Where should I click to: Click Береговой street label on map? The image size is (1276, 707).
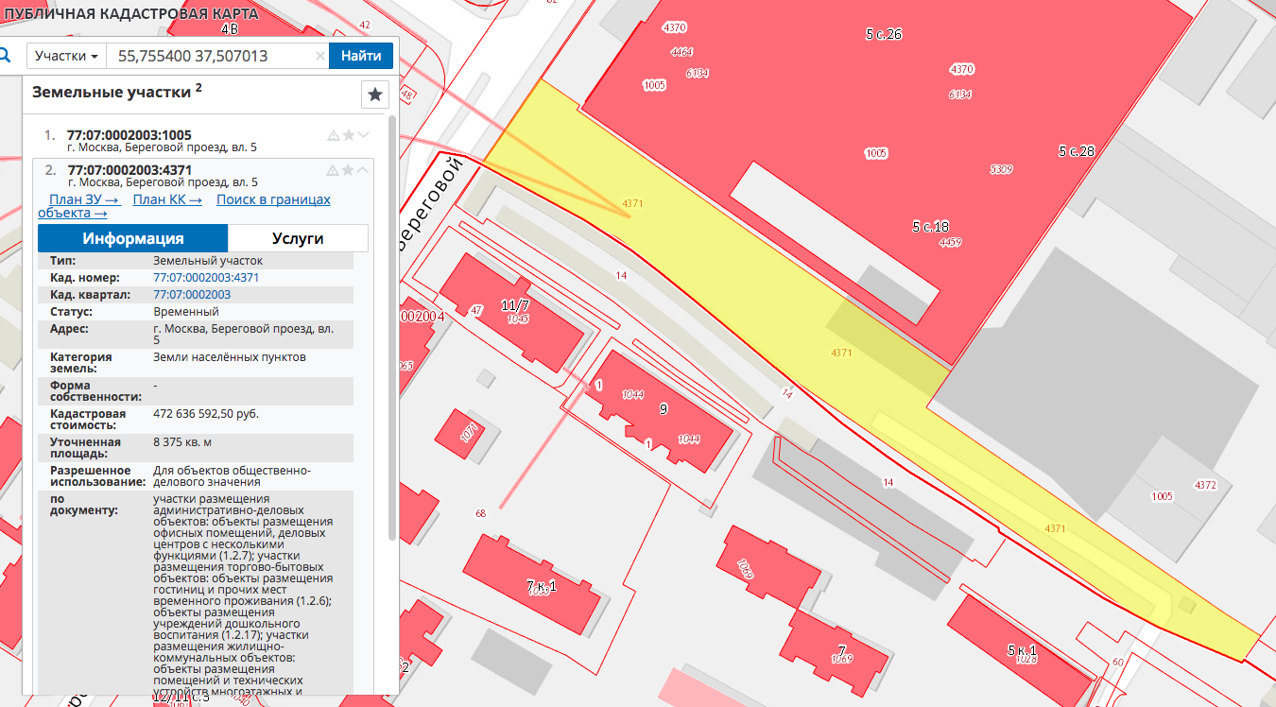pyautogui.click(x=431, y=204)
